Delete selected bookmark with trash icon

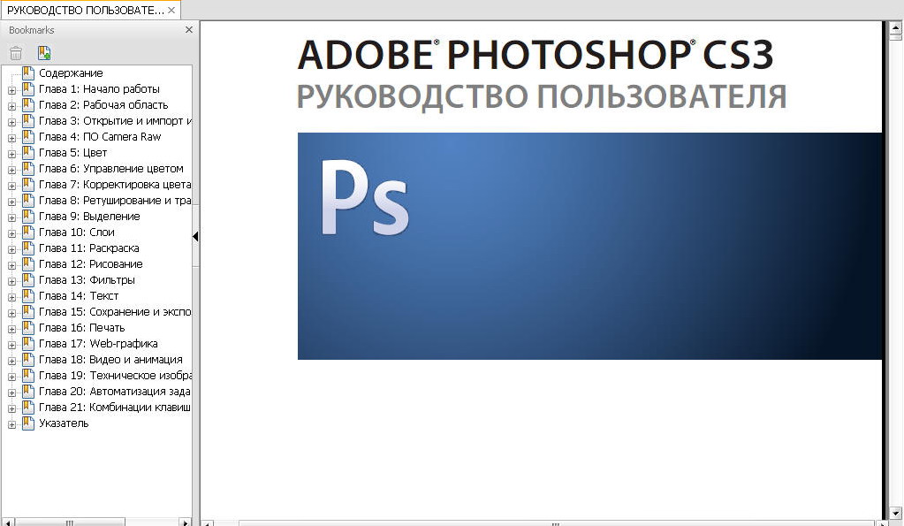coord(16,53)
